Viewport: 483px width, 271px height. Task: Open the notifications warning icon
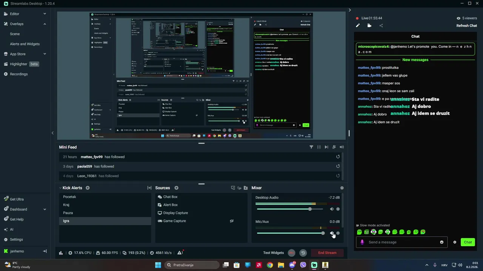180,253
